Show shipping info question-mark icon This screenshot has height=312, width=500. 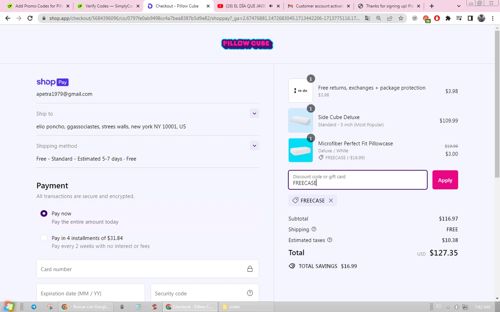(314, 229)
